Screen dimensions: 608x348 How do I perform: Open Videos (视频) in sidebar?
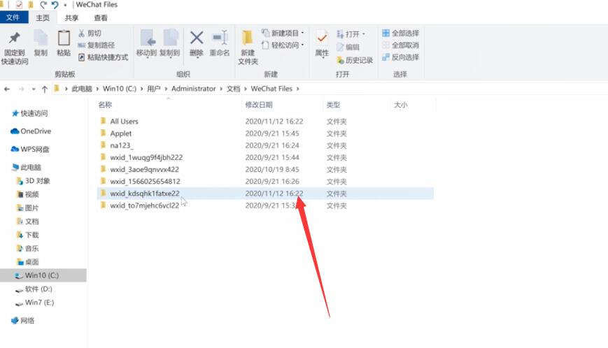point(27,194)
